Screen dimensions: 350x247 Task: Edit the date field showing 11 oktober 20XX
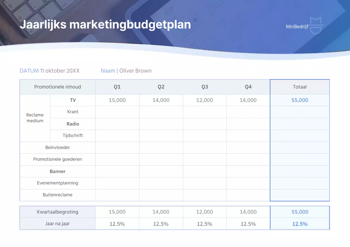click(59, 70)
